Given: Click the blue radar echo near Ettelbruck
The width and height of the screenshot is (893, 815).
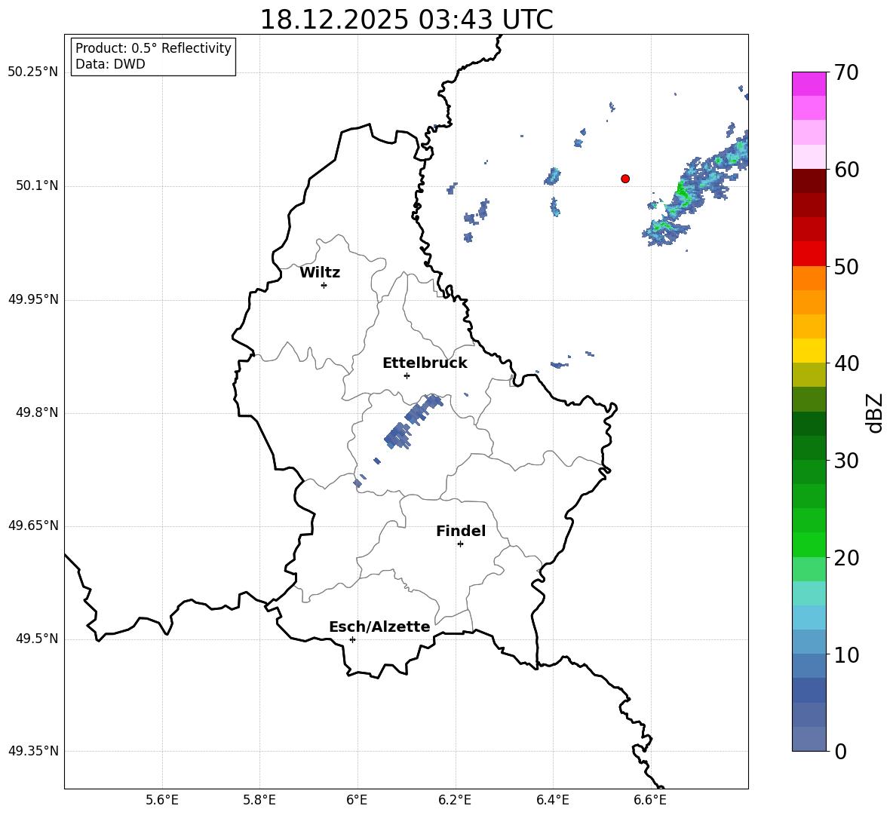Looking at the screenshot, I should [413, 423].
